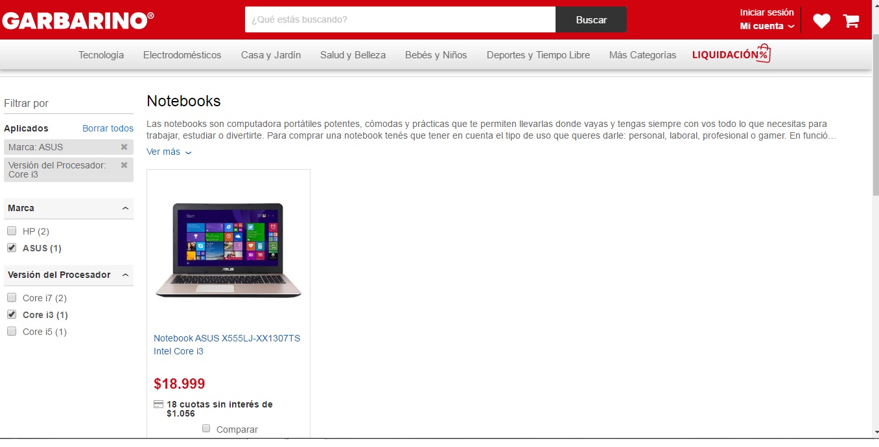Click the Garbarino logo

tap(78, 21)
